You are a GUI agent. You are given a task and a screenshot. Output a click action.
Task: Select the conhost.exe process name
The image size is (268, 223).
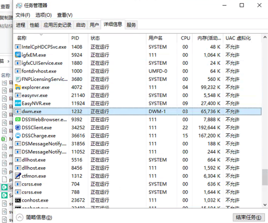point(35,200)
